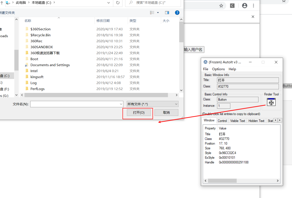This screenshot has width=292, height=198.
Task: Open the view options dropdown arrow
Action: (158, 12)
